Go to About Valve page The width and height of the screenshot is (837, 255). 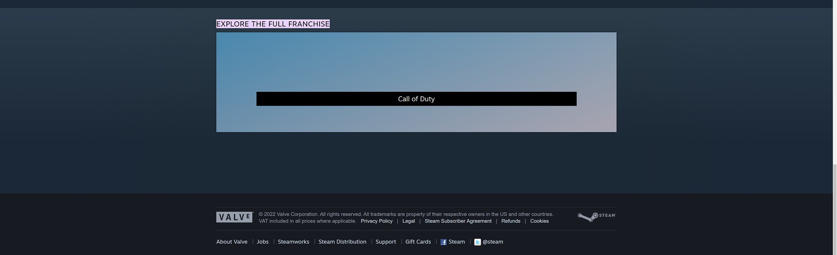232,242
